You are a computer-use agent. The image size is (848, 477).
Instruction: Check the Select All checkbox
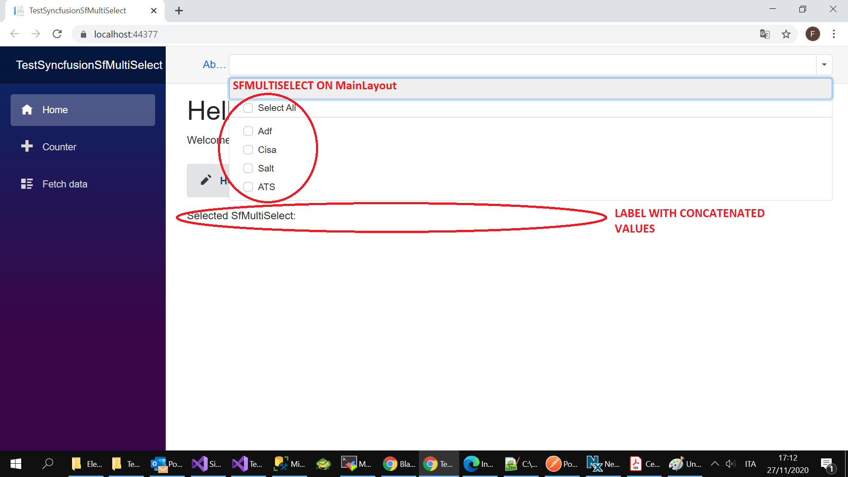click(x=248, y=108)
